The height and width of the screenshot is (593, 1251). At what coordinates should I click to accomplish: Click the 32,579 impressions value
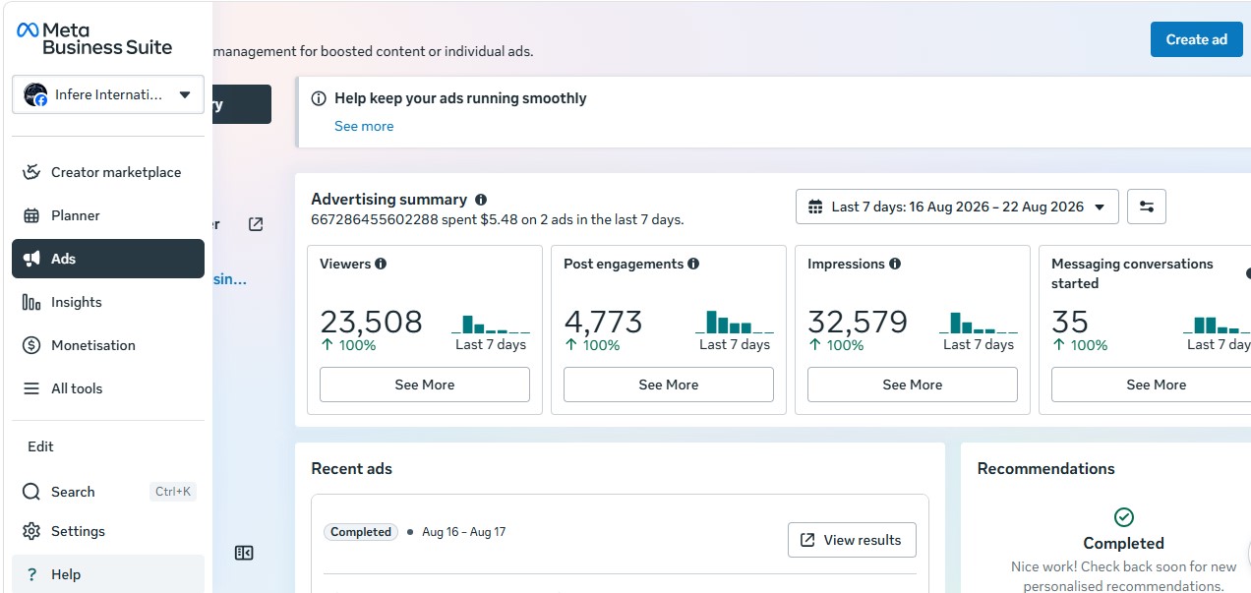(858, 322)
